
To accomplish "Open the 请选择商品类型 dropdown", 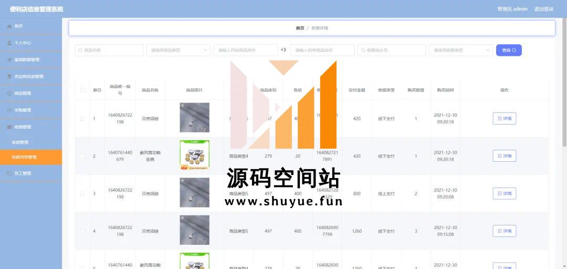I will 178,50.
